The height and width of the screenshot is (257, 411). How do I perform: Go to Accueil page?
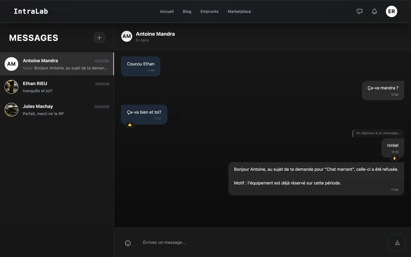167,11
